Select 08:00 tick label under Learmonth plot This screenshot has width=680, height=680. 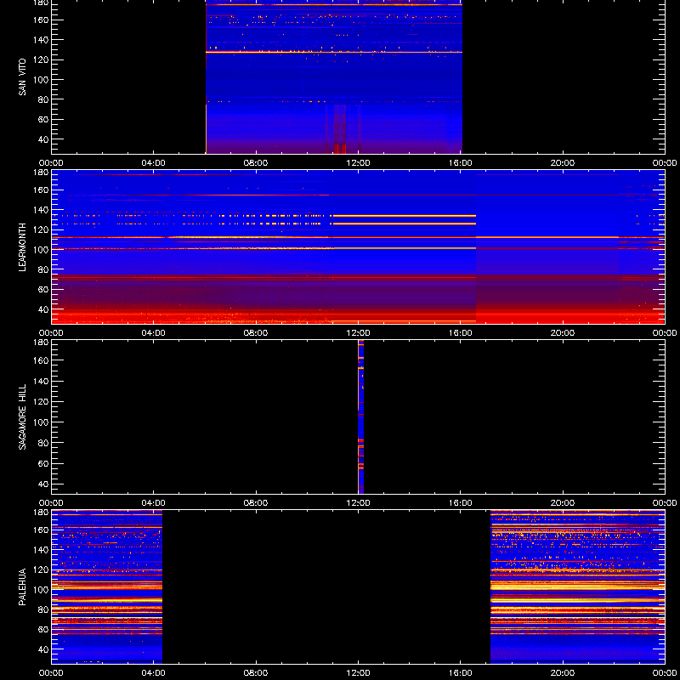pos(256,333)
